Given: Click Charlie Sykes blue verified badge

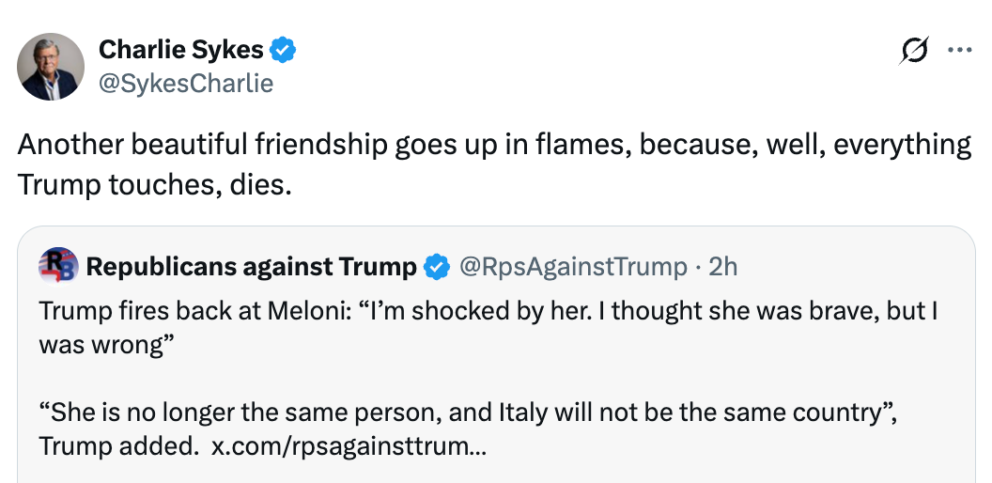Looking at the screenshot, I should 284,50.
